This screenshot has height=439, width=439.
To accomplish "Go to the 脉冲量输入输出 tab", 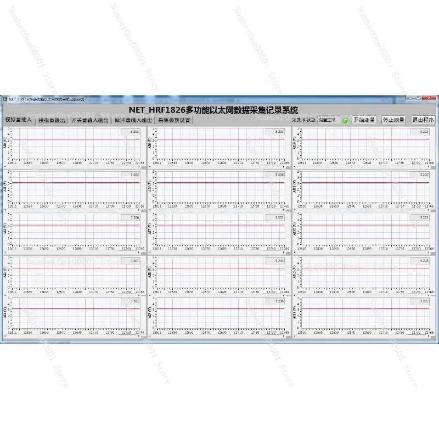I will [x=133, y=120].
